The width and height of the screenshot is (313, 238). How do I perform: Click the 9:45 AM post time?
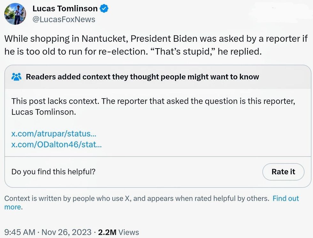[x=20, y=232]
